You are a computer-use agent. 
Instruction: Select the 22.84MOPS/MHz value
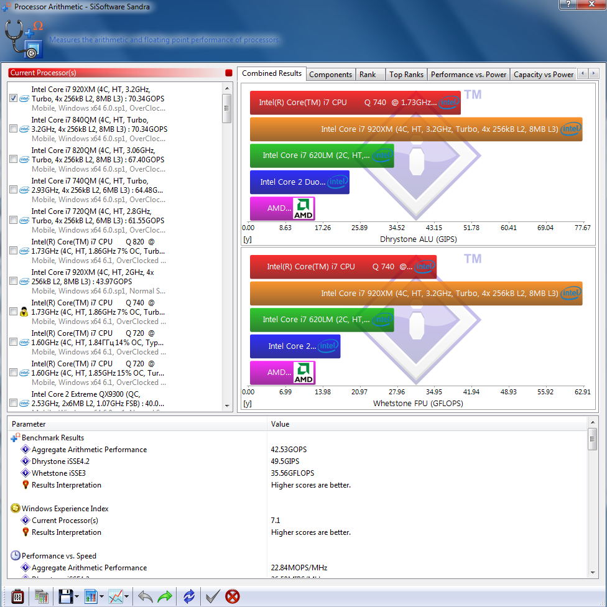point(299,568)
